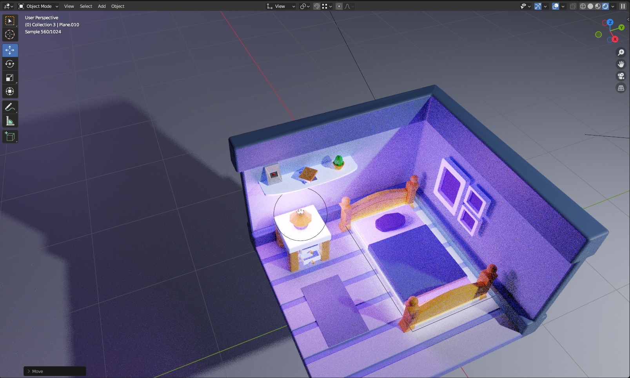This screenshot has width=630, height=378.
Task: Open the View menu in header
Action: 69,6
